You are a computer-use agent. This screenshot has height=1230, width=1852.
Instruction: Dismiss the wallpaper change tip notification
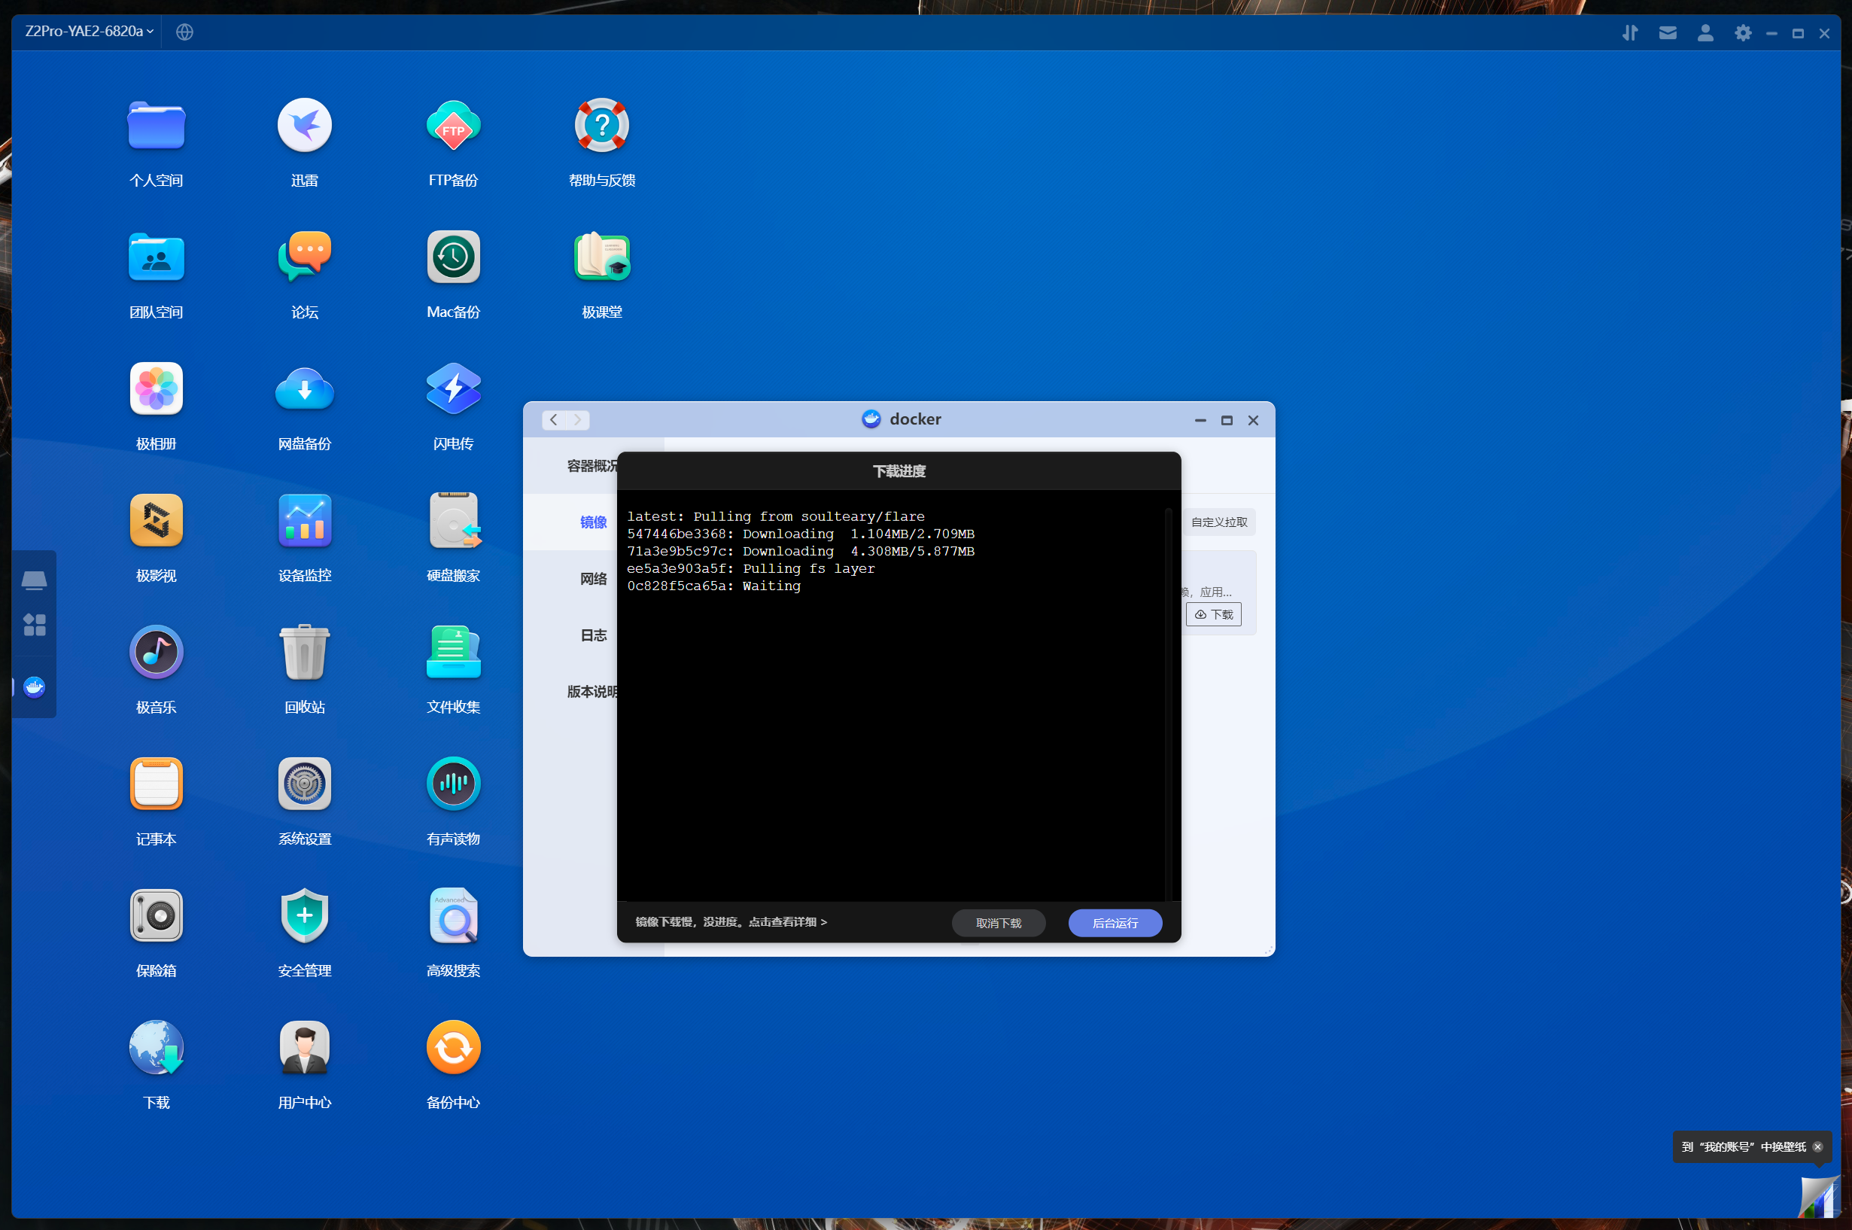coord(1817,1147)
